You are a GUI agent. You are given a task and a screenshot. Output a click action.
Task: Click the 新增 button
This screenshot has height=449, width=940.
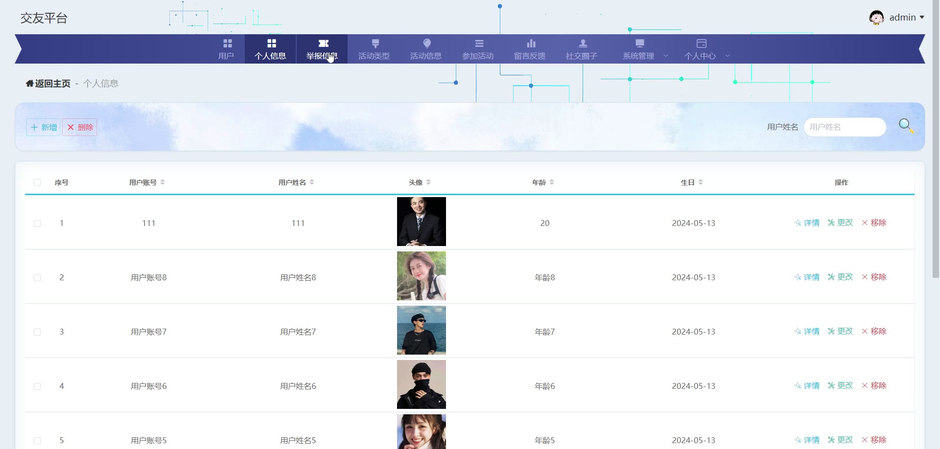point(43,127)
